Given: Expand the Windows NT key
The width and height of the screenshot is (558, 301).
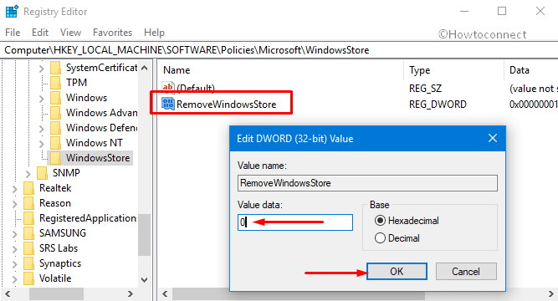Looking at the screenshot, I should [x=42, y=143].
